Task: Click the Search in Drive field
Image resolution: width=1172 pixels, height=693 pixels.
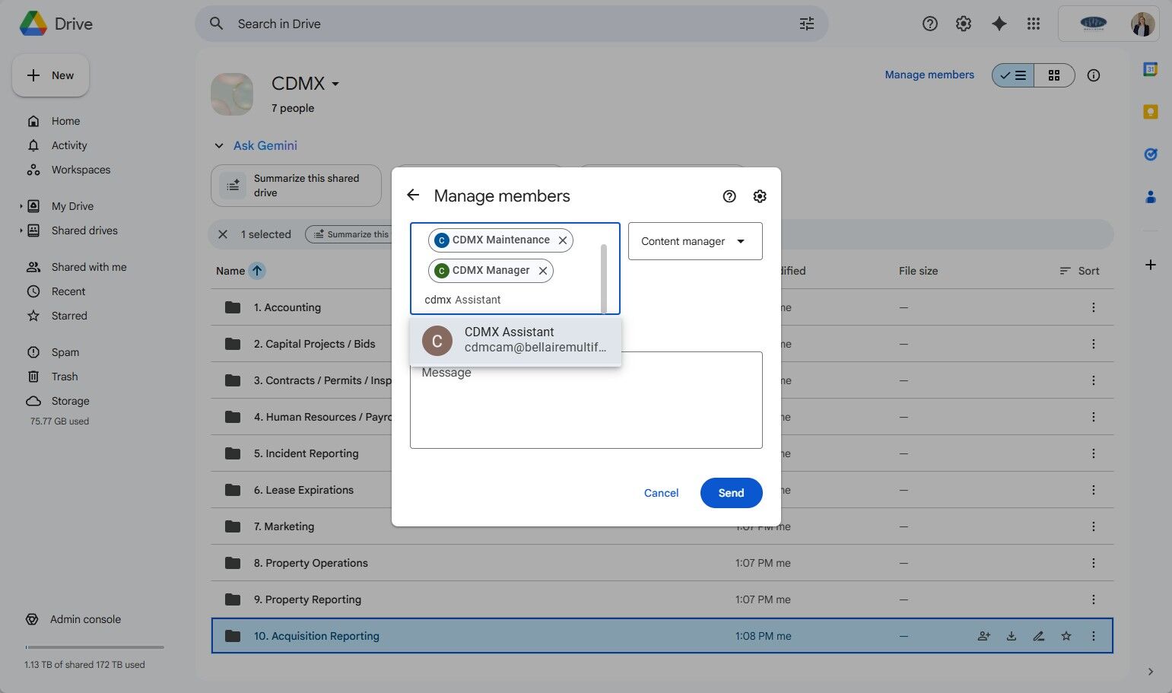Action: click(x=511, y=24)
